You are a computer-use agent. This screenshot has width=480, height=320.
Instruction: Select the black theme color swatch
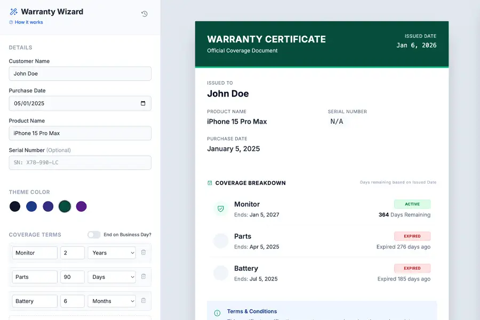point(15,206)
